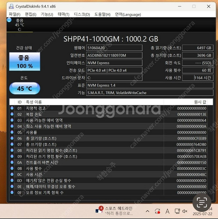Select attribute name 예기치 않은 전원 손실 횟수
Viewport: 218px width, 219px height.
pos(49,180)
